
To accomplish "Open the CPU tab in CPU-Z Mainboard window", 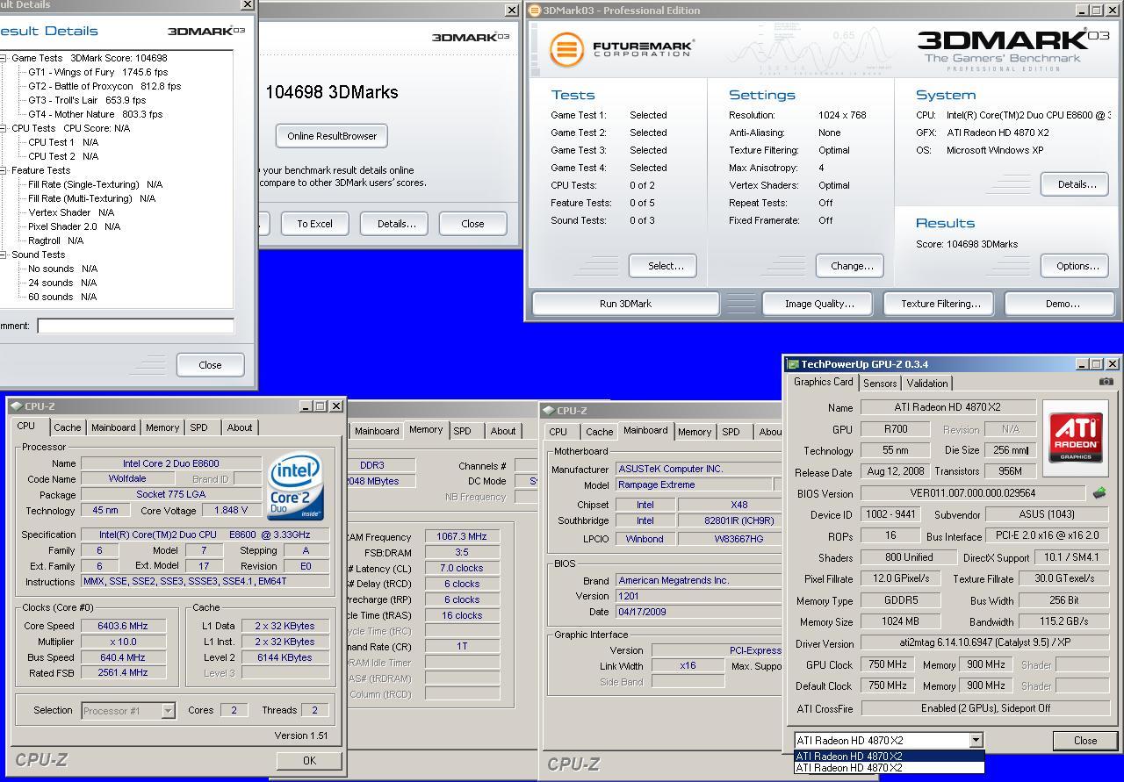I will [x=558, y=432].
